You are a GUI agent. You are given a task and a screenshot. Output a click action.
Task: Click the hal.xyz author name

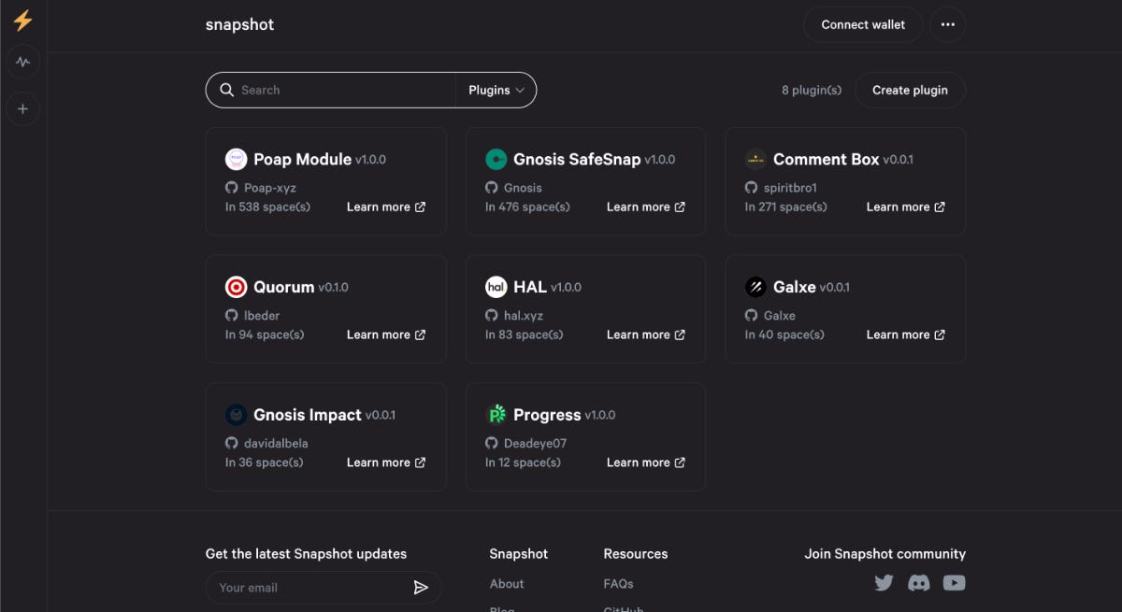(524, 316)
